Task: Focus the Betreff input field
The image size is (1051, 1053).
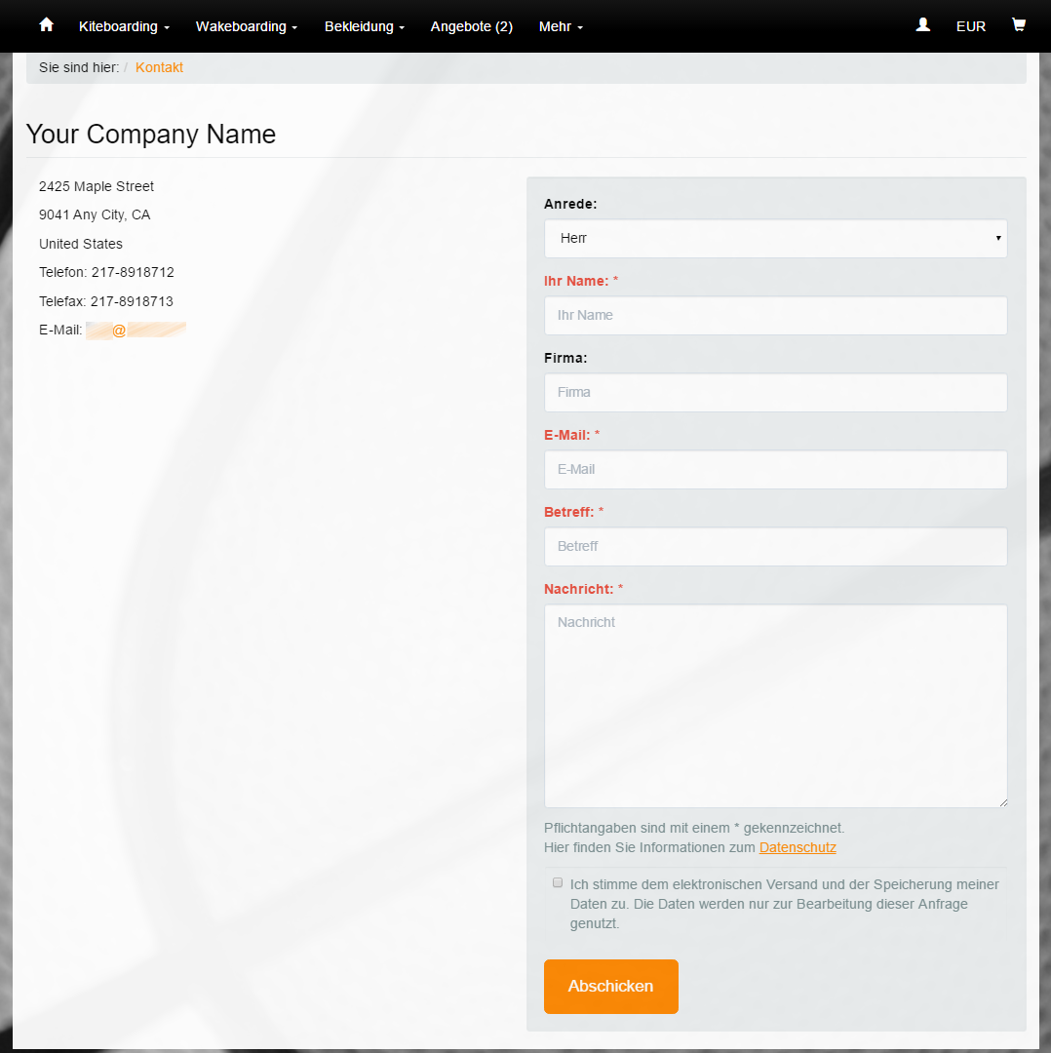Action: tap(776, 547)
